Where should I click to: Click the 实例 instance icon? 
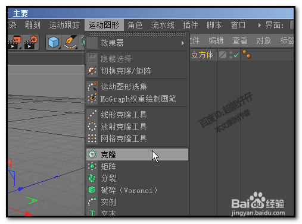[92, 202]
